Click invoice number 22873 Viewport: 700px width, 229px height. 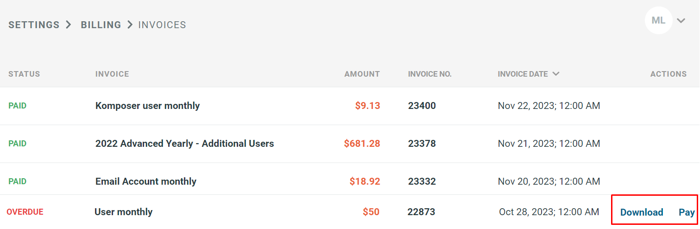tap(421, 212)
